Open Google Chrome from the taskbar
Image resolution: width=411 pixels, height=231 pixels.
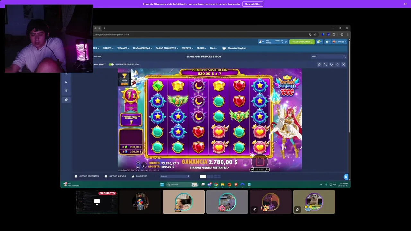[x=216, y=185]
